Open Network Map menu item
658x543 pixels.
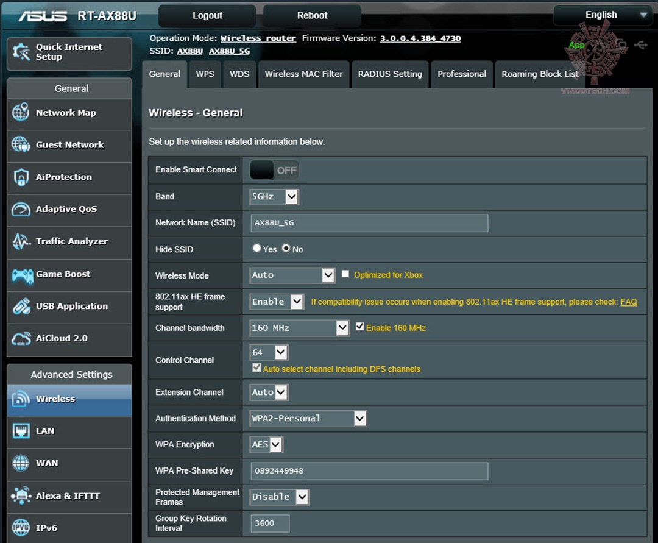[x=69, y=114]
